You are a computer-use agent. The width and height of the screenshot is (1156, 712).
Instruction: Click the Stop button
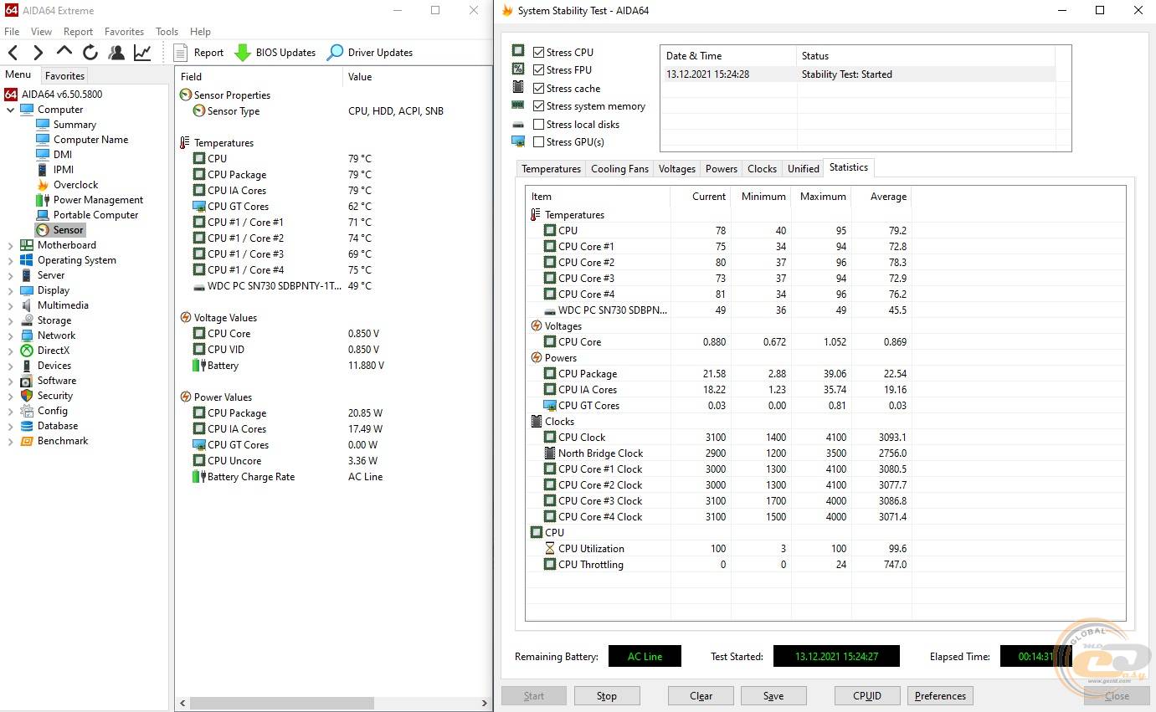pyautogui.click(x=607, y=696)
